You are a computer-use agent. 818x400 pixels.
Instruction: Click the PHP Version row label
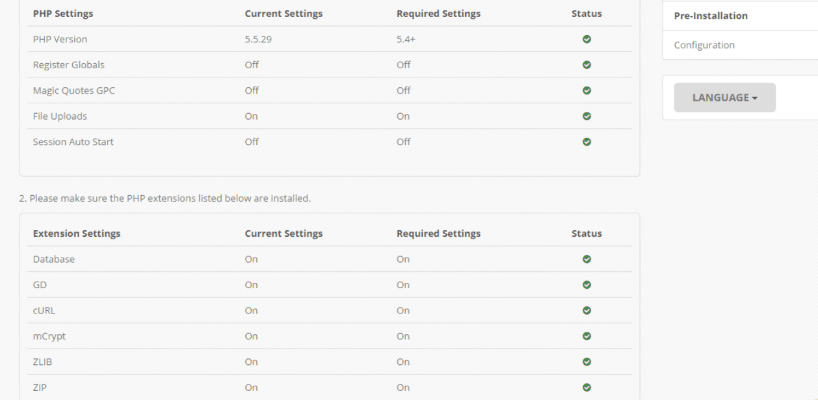(x=60, y=39)
